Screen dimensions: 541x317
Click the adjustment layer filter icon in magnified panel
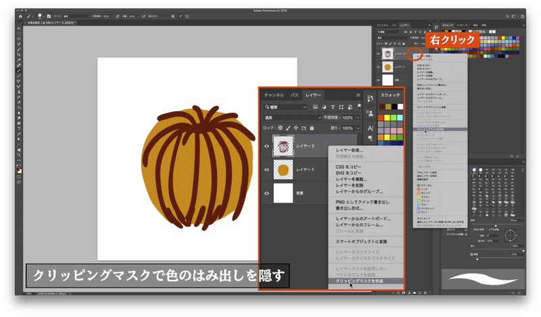click(x=324, y=107)
